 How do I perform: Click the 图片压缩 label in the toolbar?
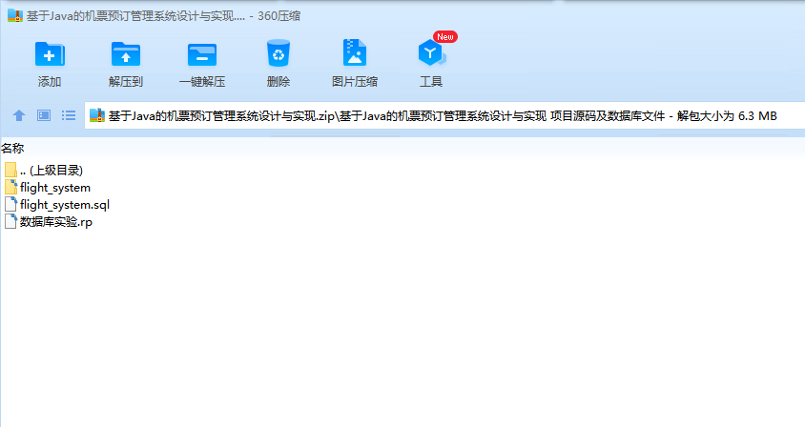pos(354,82)
